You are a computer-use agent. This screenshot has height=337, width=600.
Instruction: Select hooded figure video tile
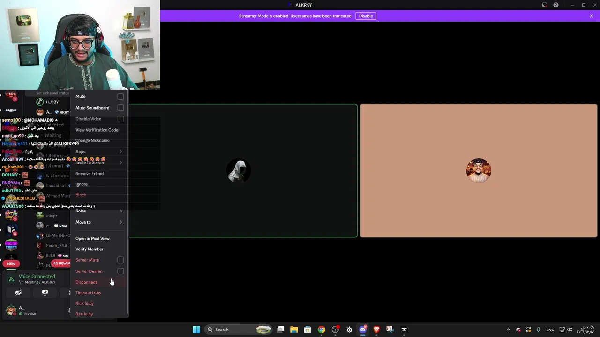click(240, 171)
